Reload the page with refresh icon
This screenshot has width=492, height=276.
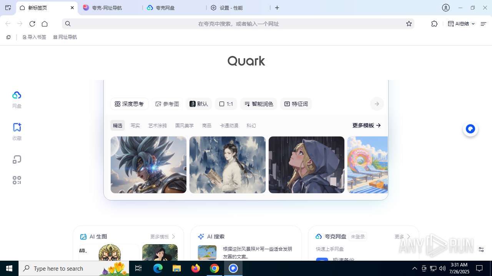click(32, 24)
